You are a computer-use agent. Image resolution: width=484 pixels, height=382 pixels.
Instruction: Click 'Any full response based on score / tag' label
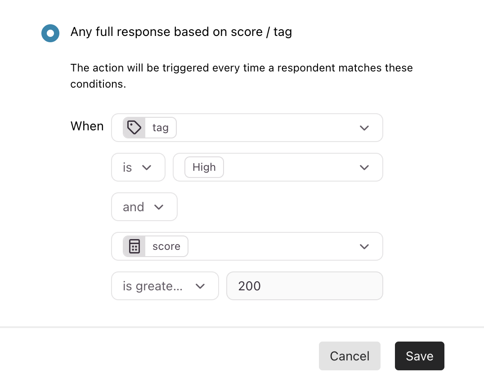point(181,32)
